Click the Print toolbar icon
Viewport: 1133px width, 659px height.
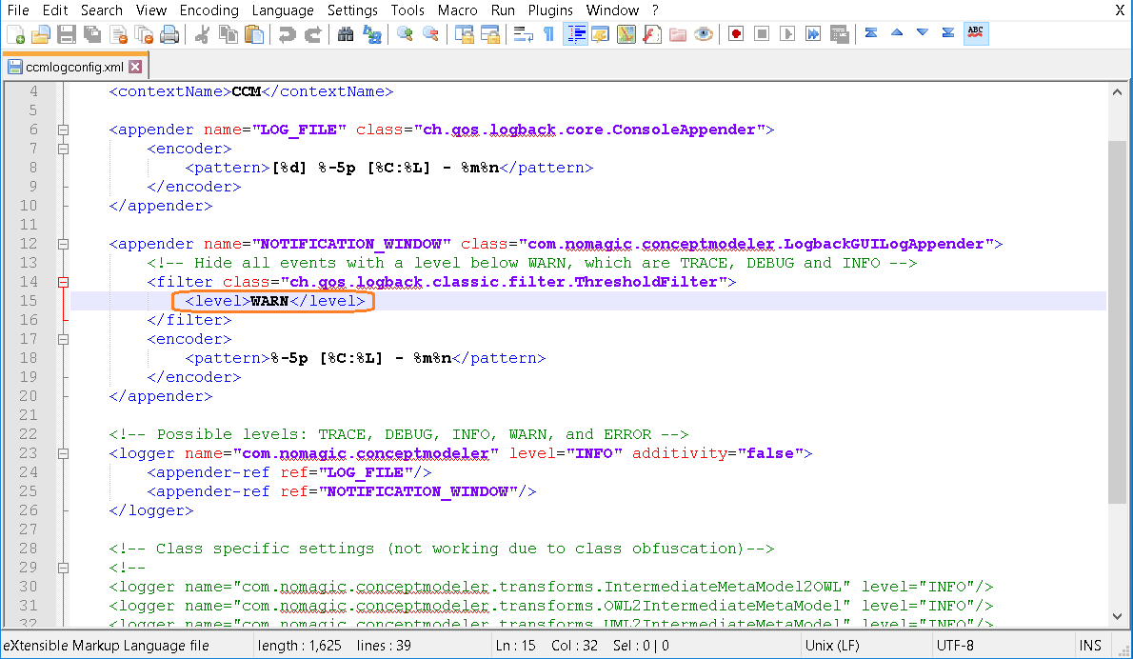point(169,34)
